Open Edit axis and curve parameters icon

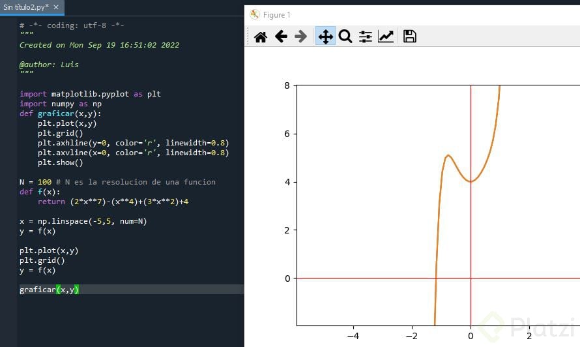click(386, 37)
